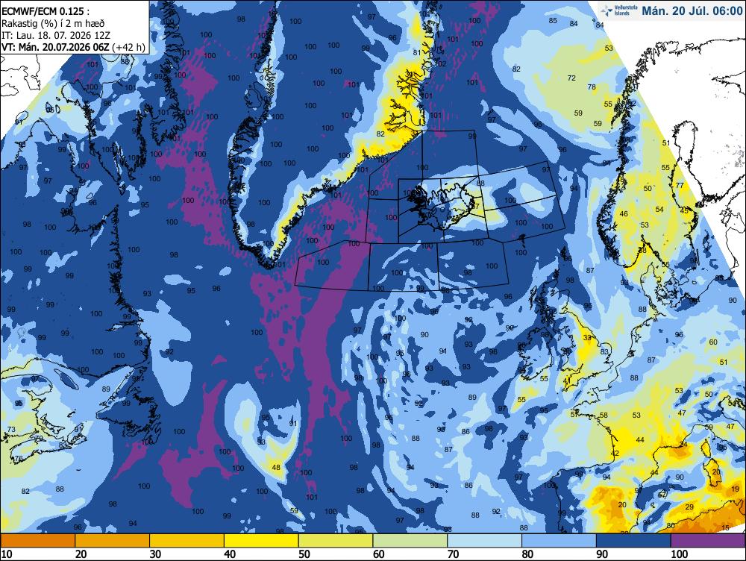Click the '73' value at the left edge
The height and width of the screenshot is (561, 746).
tap(11, 430)
